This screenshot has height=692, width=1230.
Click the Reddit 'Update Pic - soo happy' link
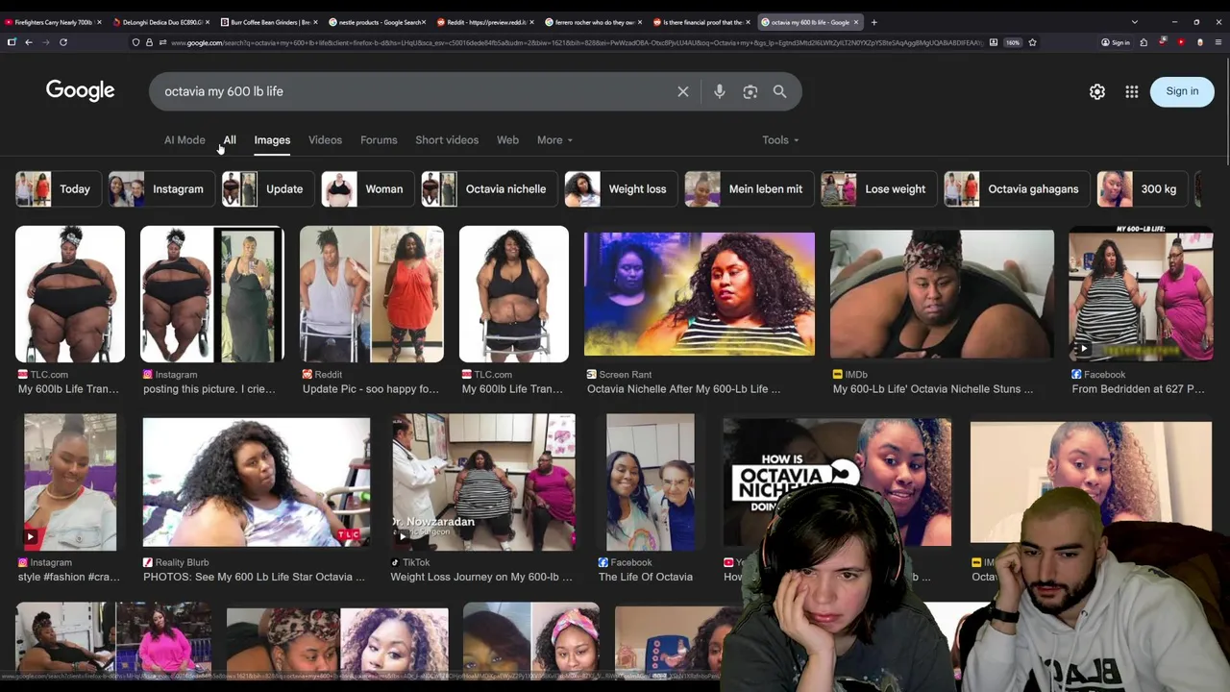coord(371,389)
